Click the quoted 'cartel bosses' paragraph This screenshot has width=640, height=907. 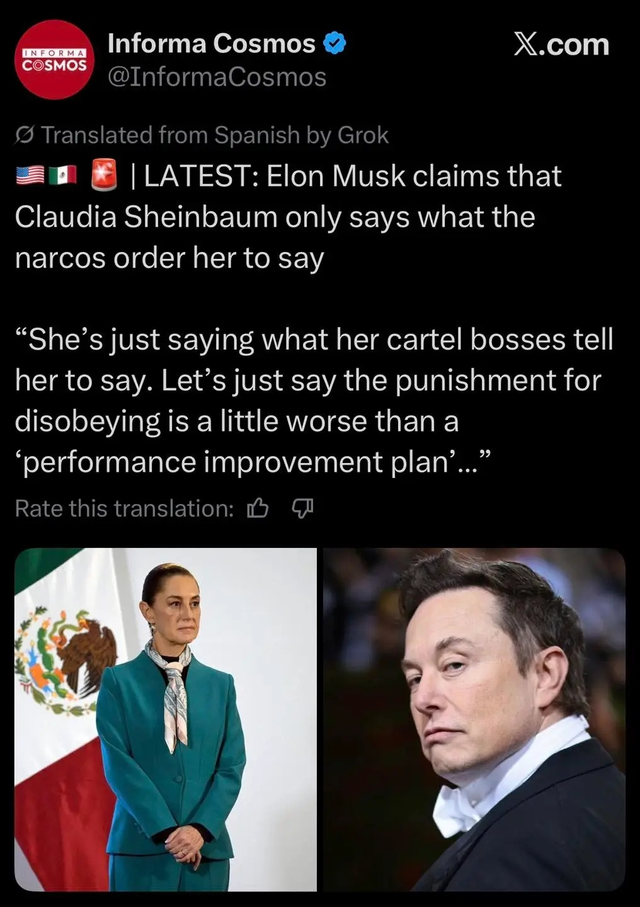(x=314, y=401)
